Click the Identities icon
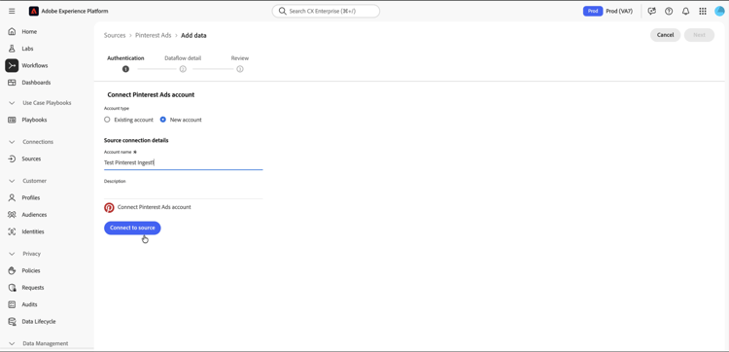This screenshot has width=729, height=352. (12, 231)
